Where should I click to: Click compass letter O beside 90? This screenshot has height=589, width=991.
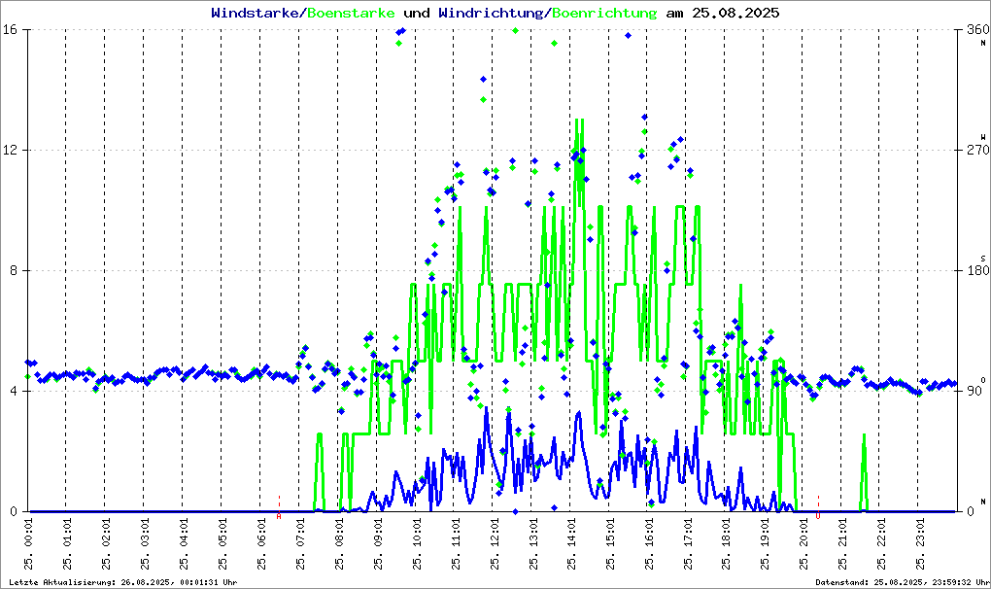[x=983, y=379]
